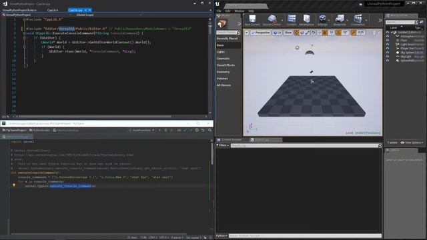Viewport: 427px width, 240px height.
Task: Select Lights category in Modes panel
Action: [x=221, y=52]
